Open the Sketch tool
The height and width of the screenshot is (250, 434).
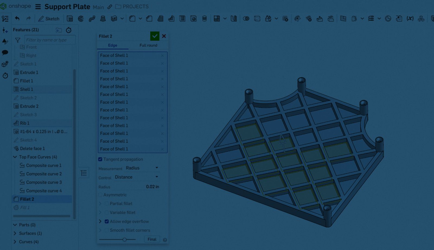(x=49, y=19)
